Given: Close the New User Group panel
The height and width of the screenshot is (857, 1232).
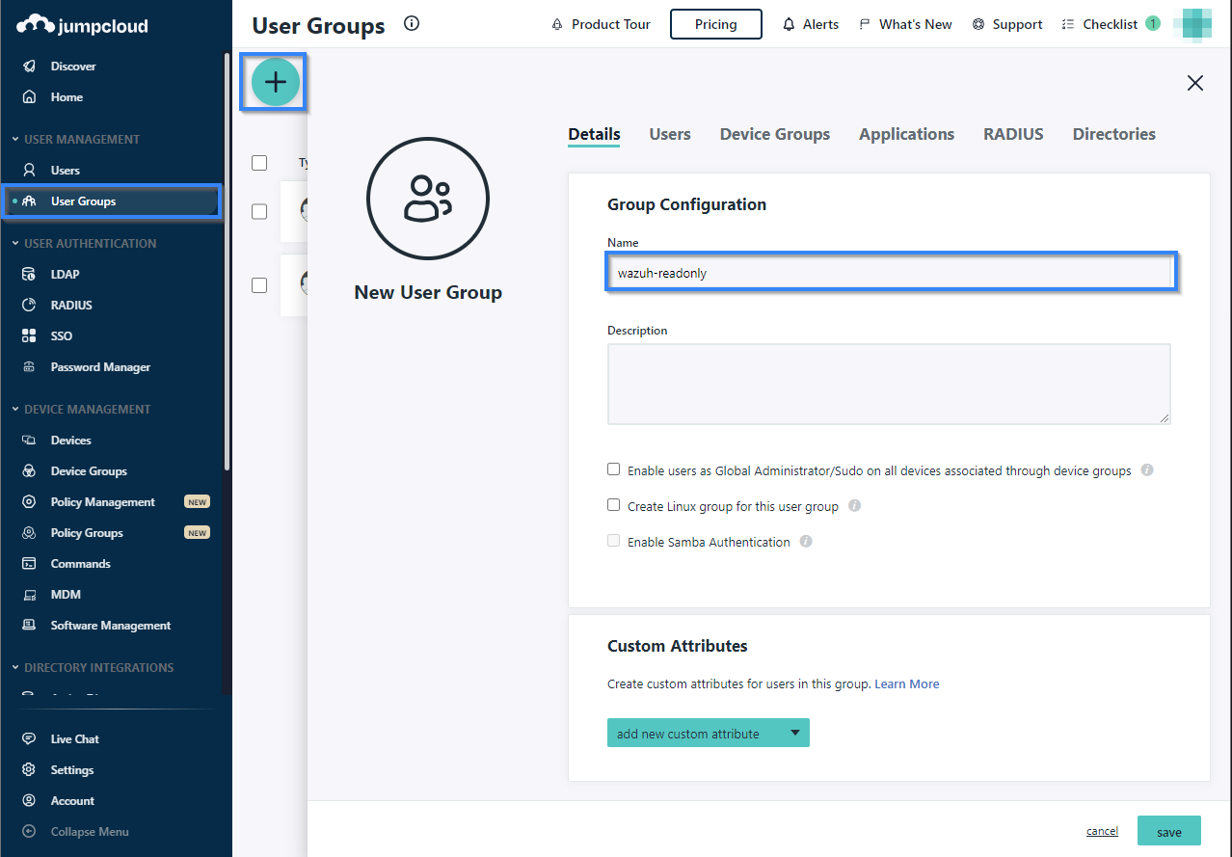Looking at the screenshot, I should pyautogui.click(x=1195, y=83).
